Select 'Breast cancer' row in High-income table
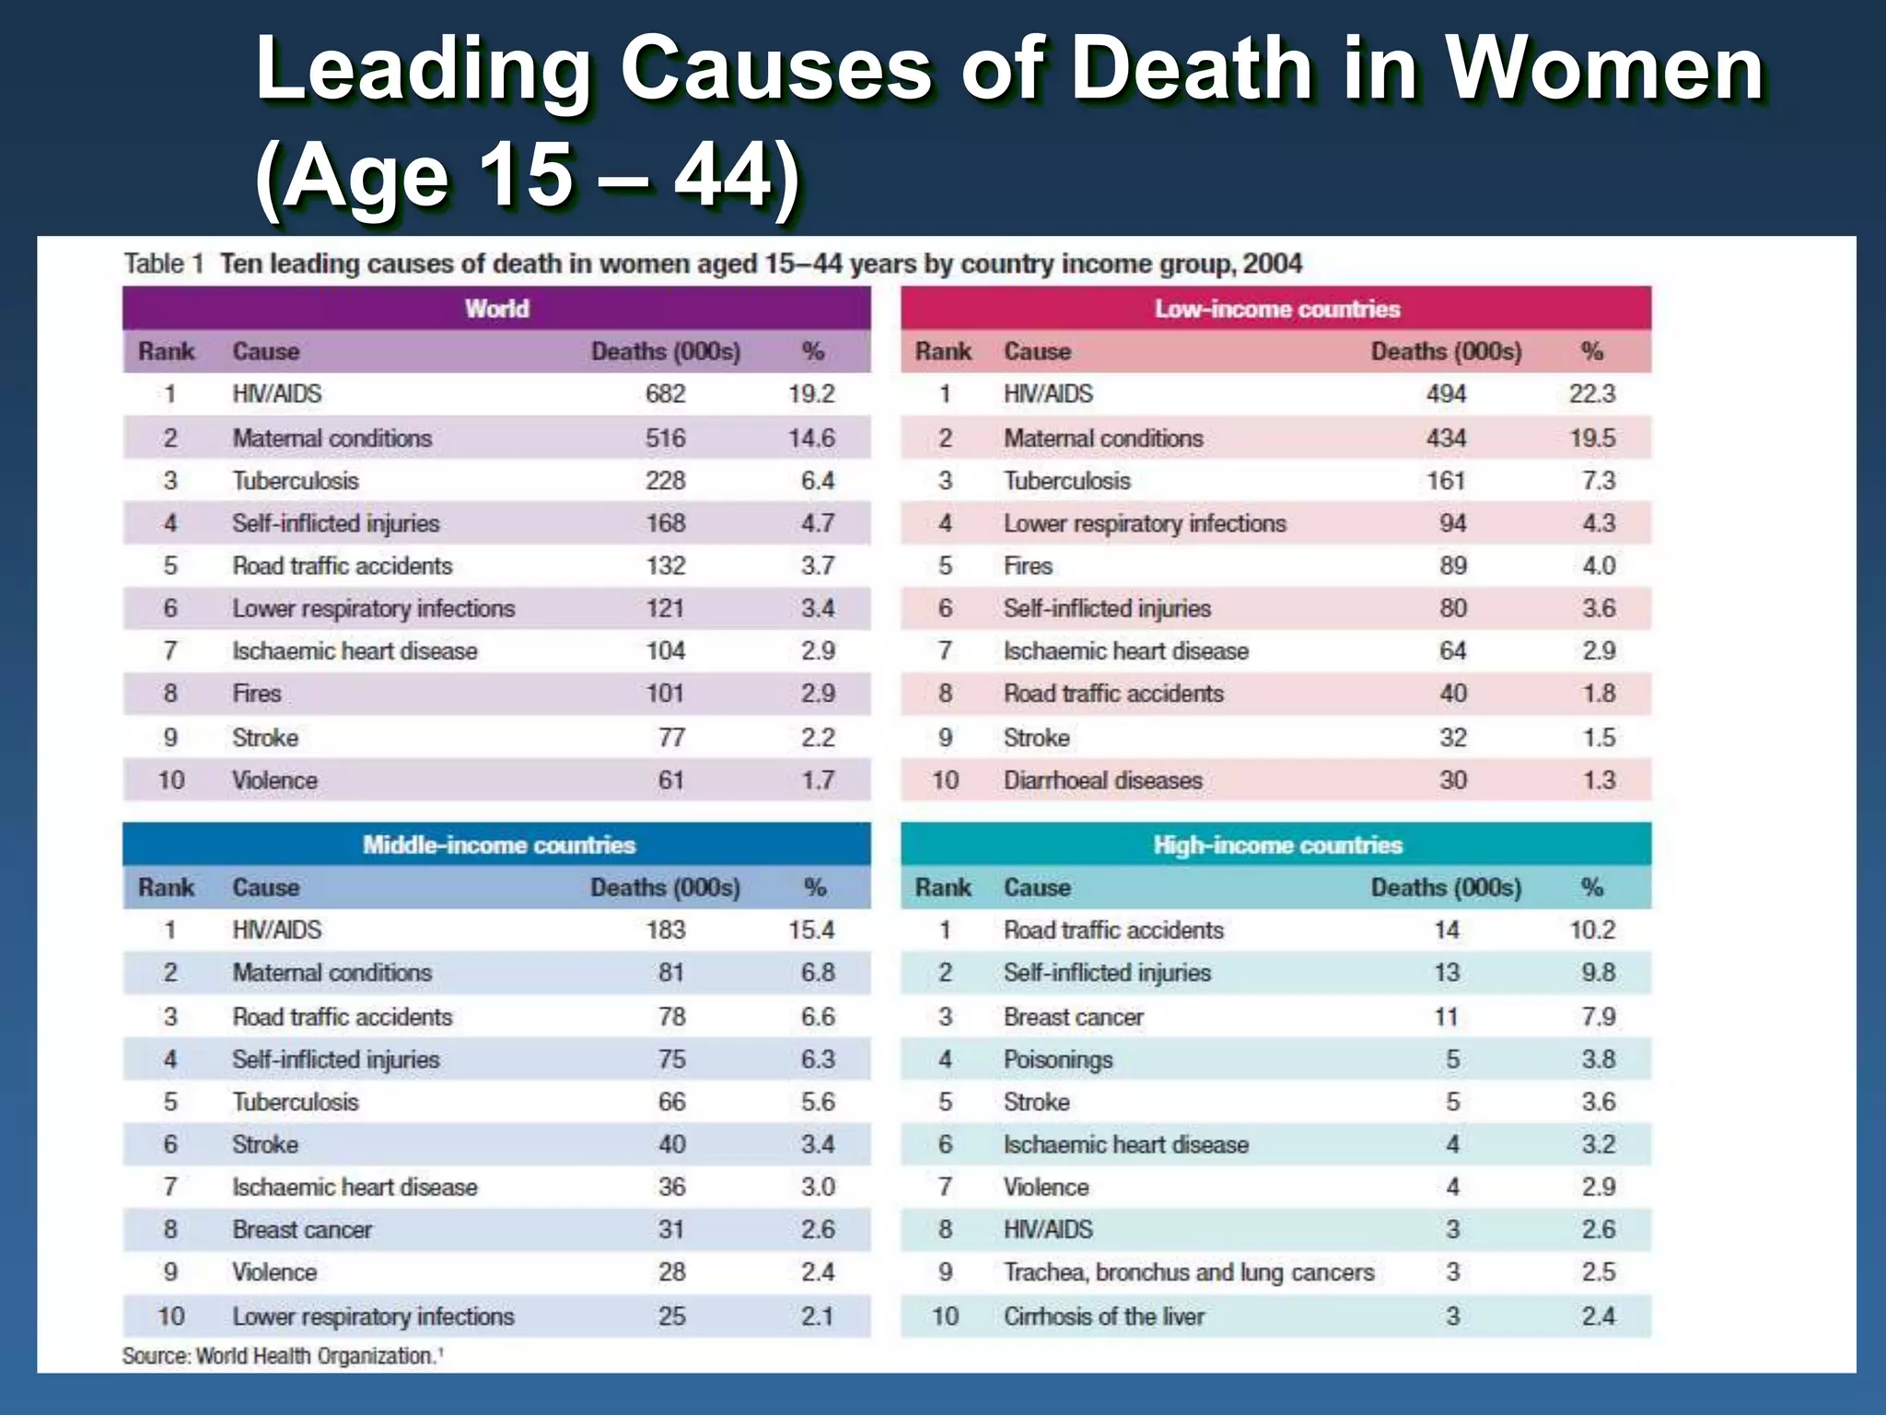This screenshot has height=1415, width=1886. 1073,1017
